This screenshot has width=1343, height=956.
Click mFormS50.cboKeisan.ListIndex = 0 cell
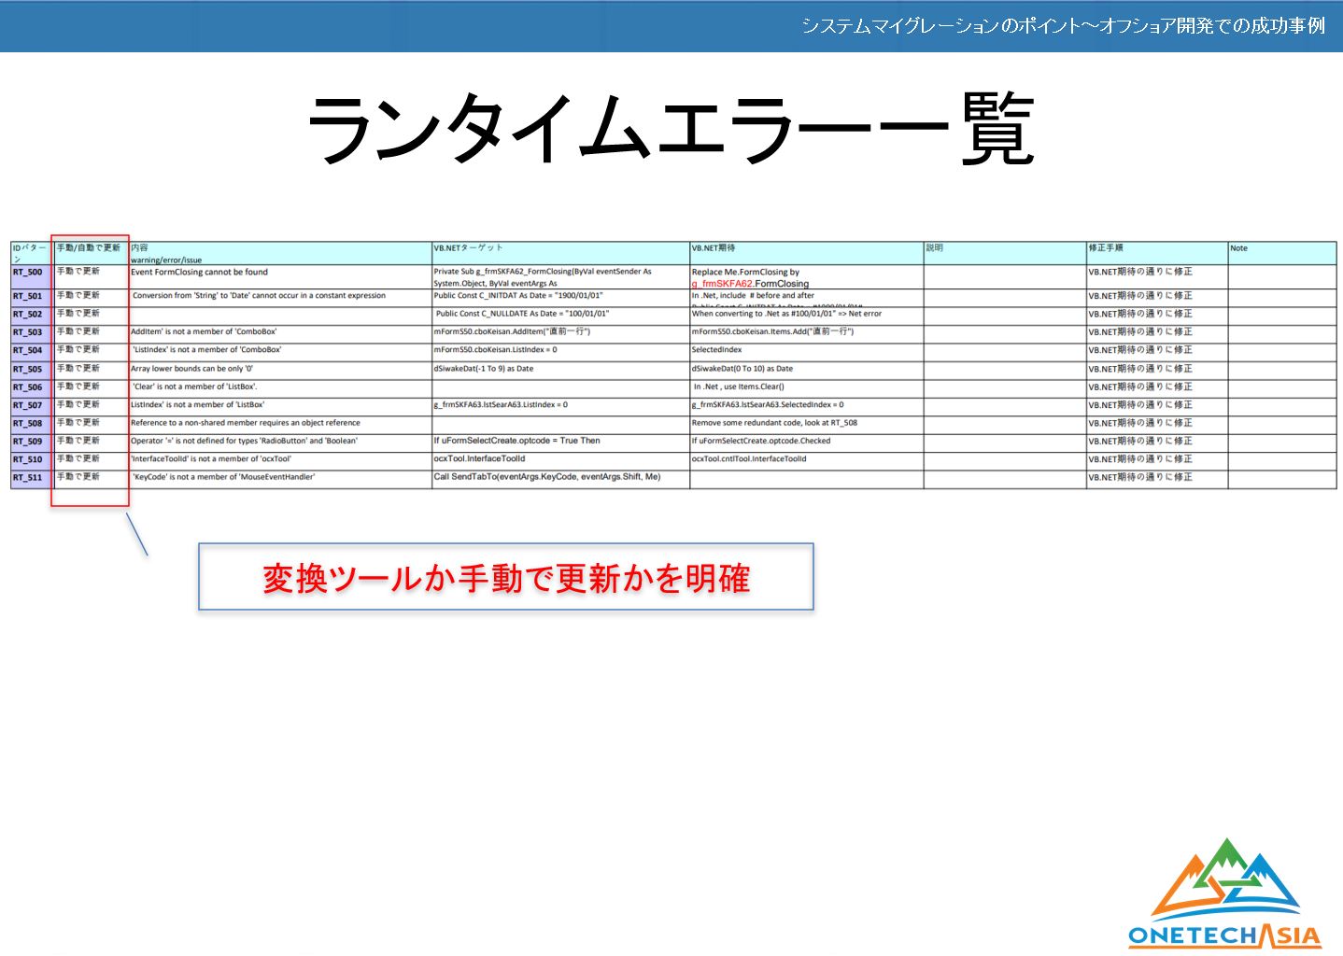pos(560,351)
